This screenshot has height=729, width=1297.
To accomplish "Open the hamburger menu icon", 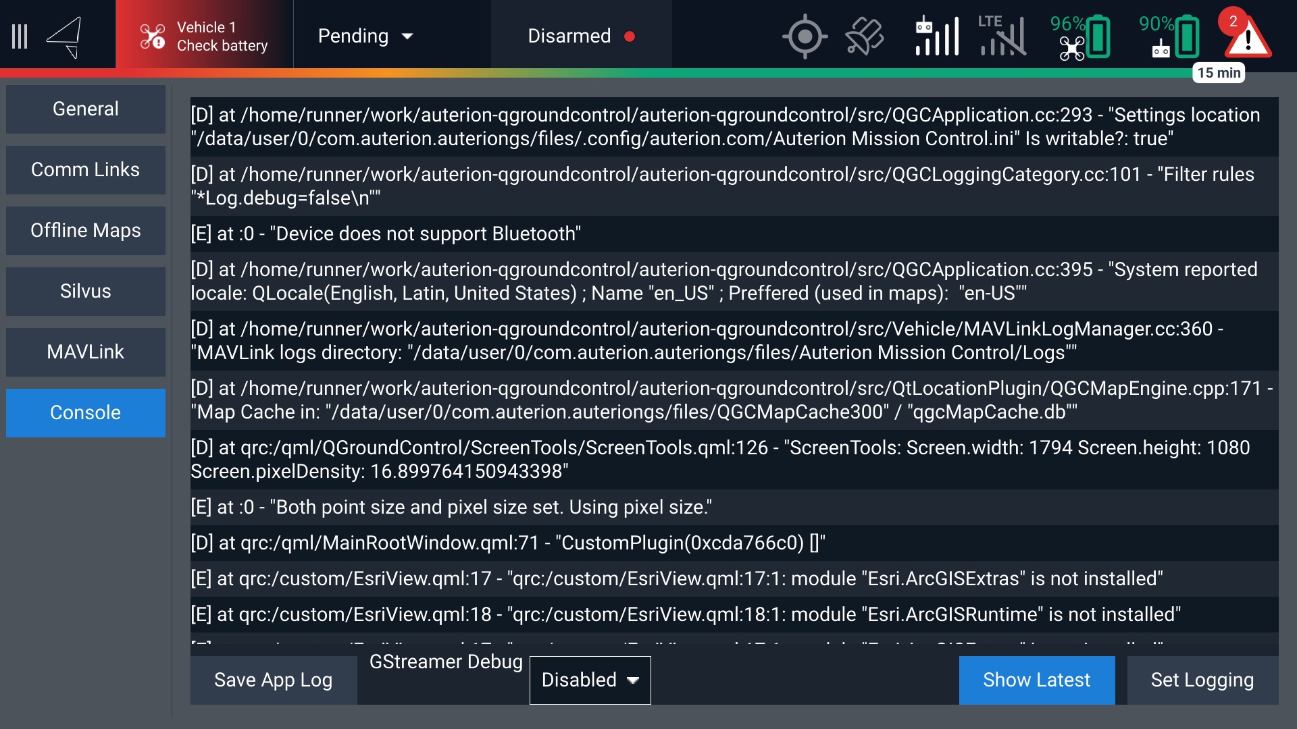I will click(20, 36).
